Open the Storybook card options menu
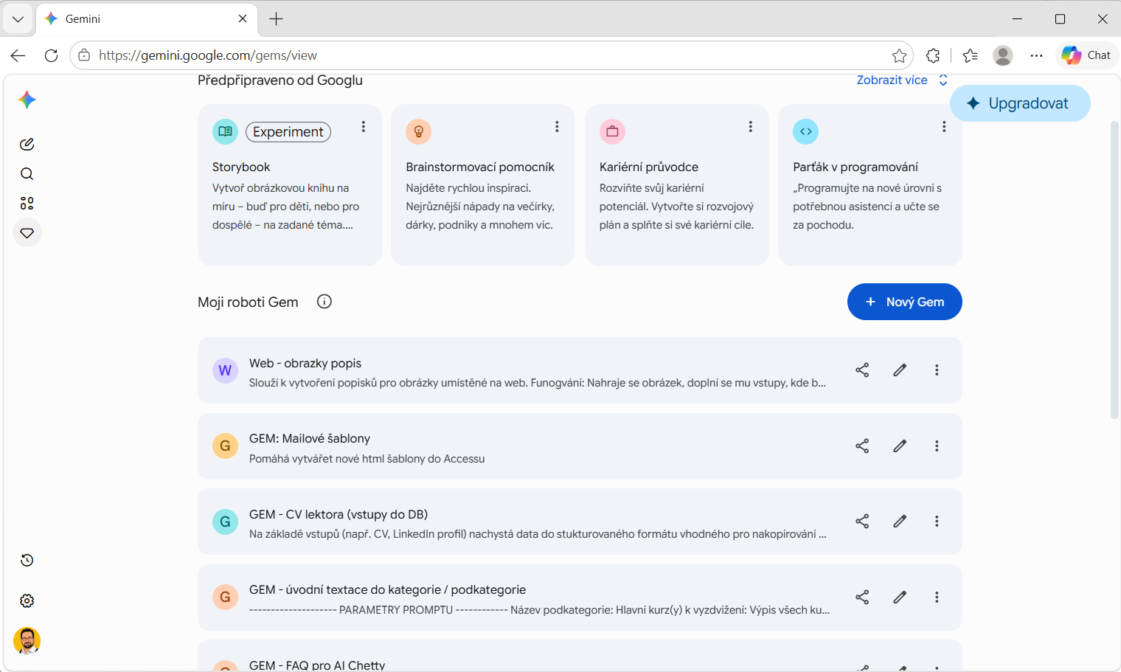 (364, 127)
